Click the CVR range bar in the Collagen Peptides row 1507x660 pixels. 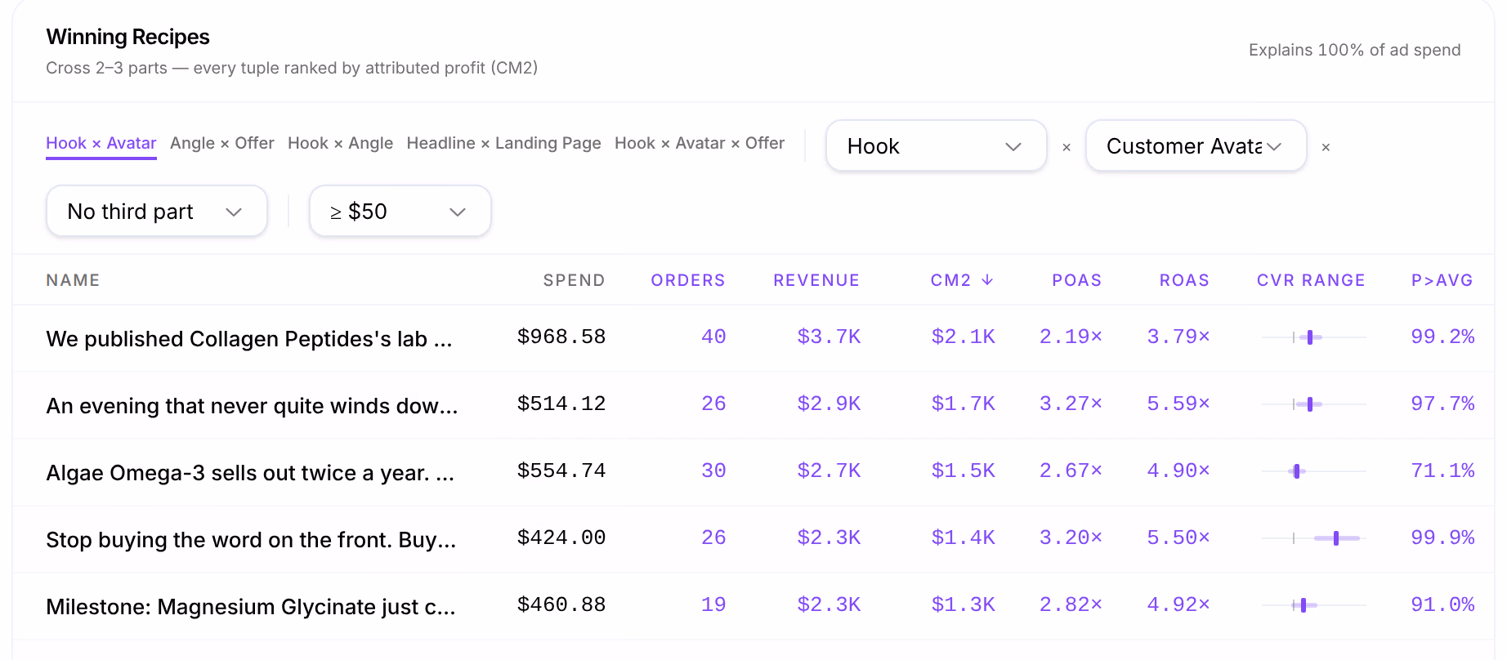(1313, 337)
